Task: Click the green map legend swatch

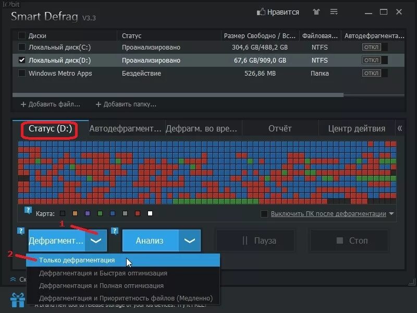Action: pos(100,213)
